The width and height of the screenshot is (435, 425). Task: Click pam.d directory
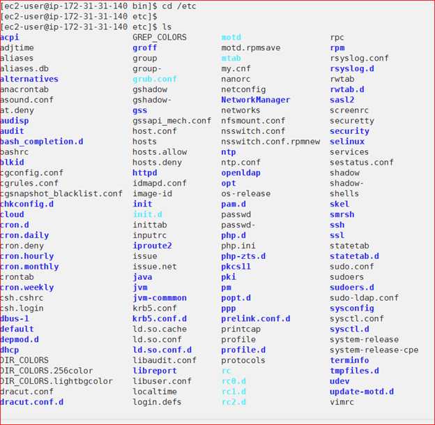click(234, 204)
